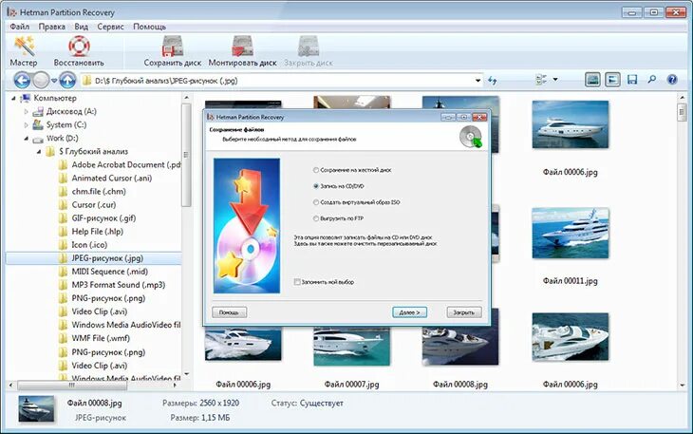The height and width of the screenshot is (434, 693).
Task: Open the Файл menu
Action: click(x=19, y=27)
